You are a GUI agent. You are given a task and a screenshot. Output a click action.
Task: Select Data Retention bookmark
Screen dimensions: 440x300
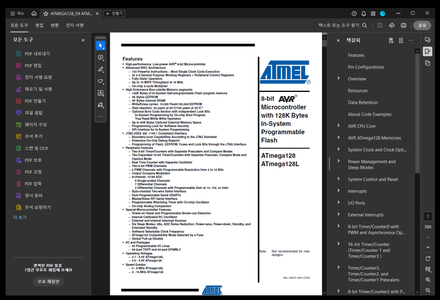point(363,102)
